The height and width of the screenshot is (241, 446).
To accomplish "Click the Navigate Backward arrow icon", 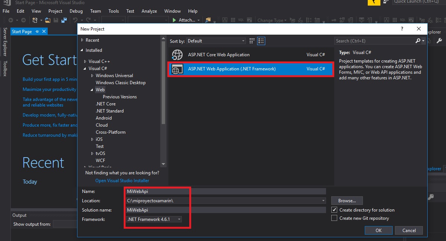I will pyautogui.click(x=10, y=20).
